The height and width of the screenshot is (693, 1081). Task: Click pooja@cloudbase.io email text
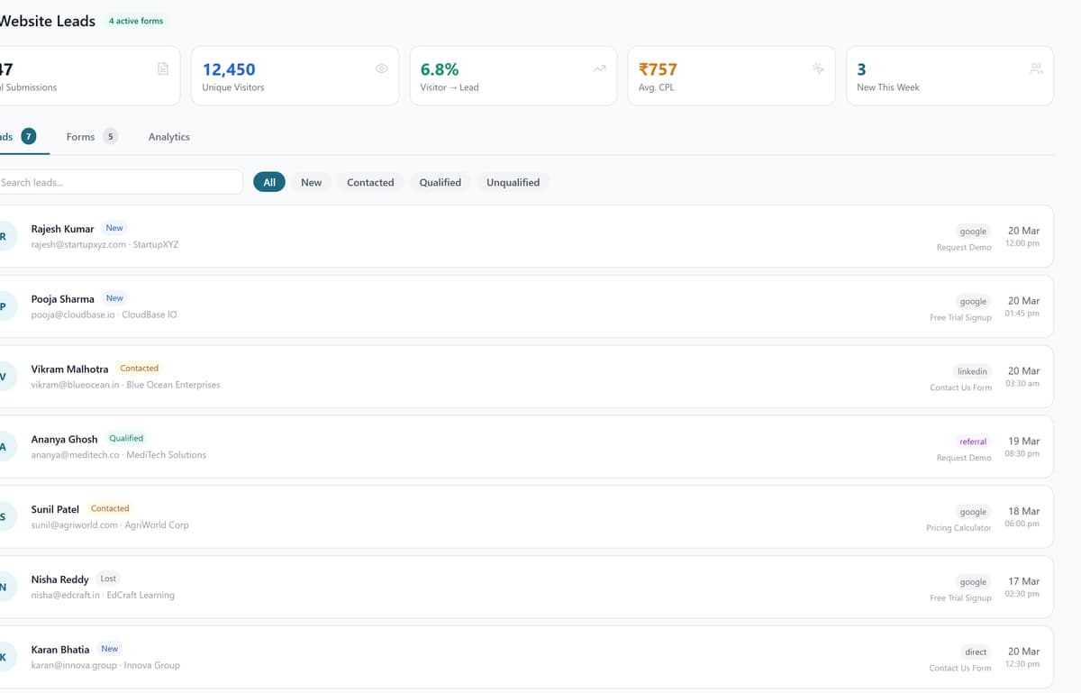pos(73,315)
